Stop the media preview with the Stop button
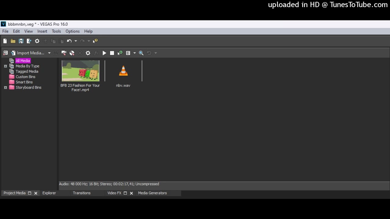Viewport: 390px width, 219px height. point(112,53)
